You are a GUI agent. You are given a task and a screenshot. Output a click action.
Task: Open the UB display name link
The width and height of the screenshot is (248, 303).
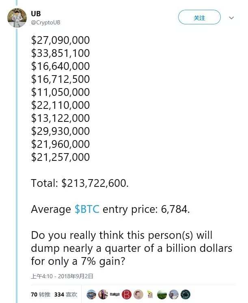point(36,14)
